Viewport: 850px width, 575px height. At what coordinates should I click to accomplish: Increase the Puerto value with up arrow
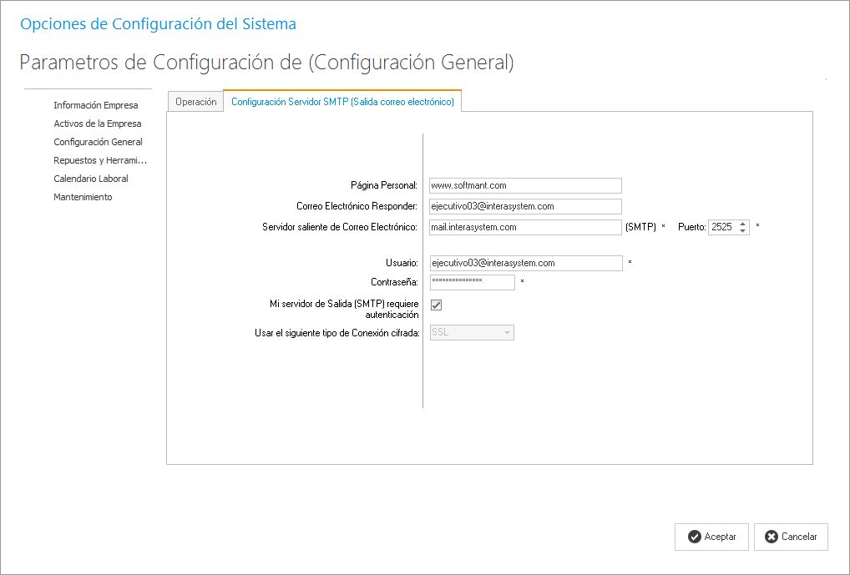pos(743,224)
